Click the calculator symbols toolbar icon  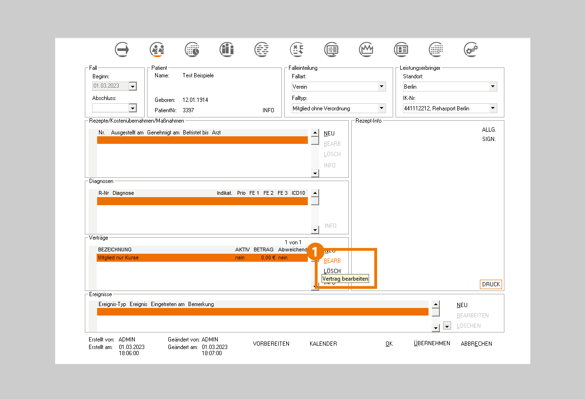(x=297, y=49)
